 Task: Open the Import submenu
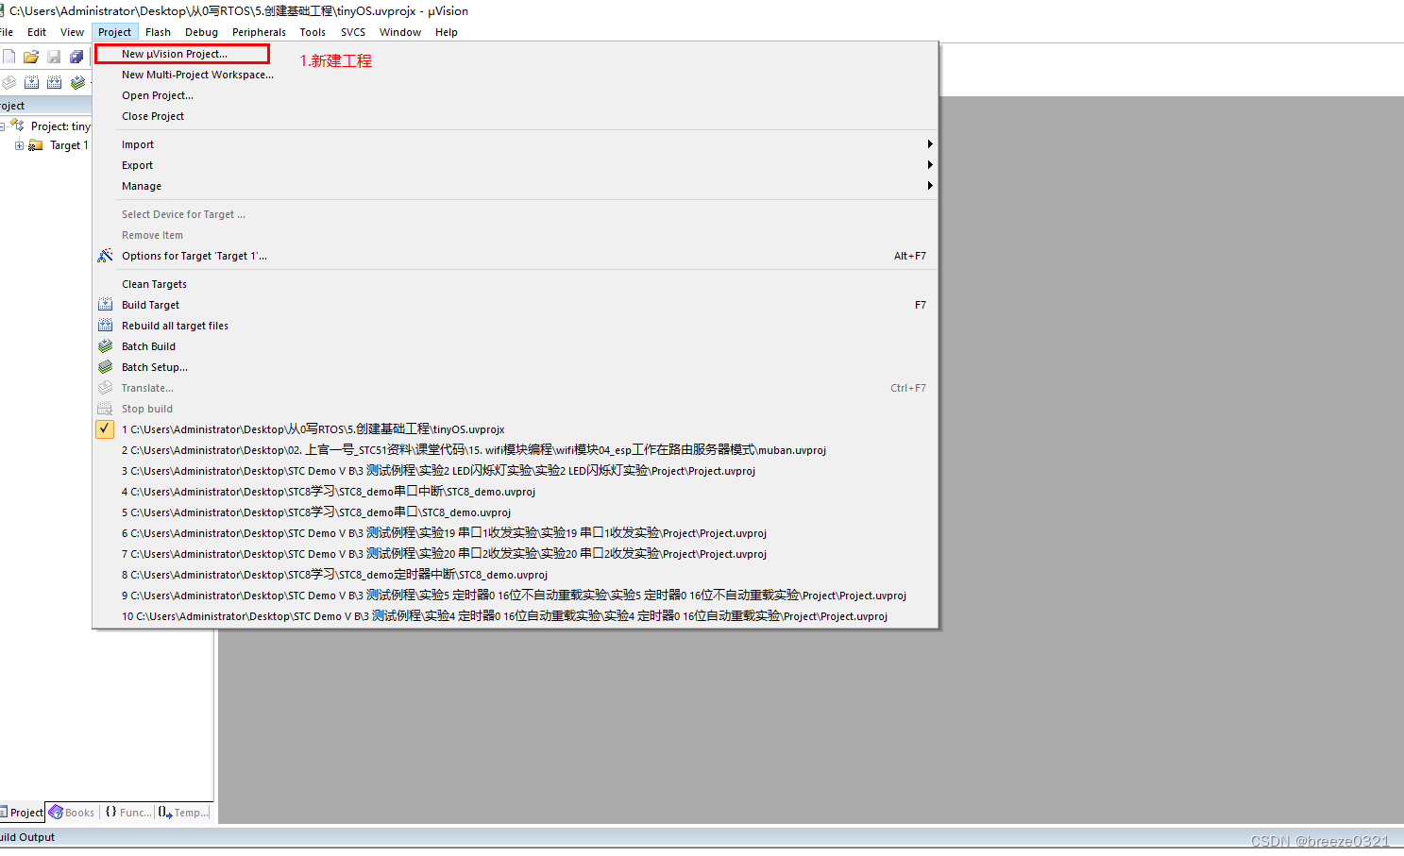[x=516, y=144]
